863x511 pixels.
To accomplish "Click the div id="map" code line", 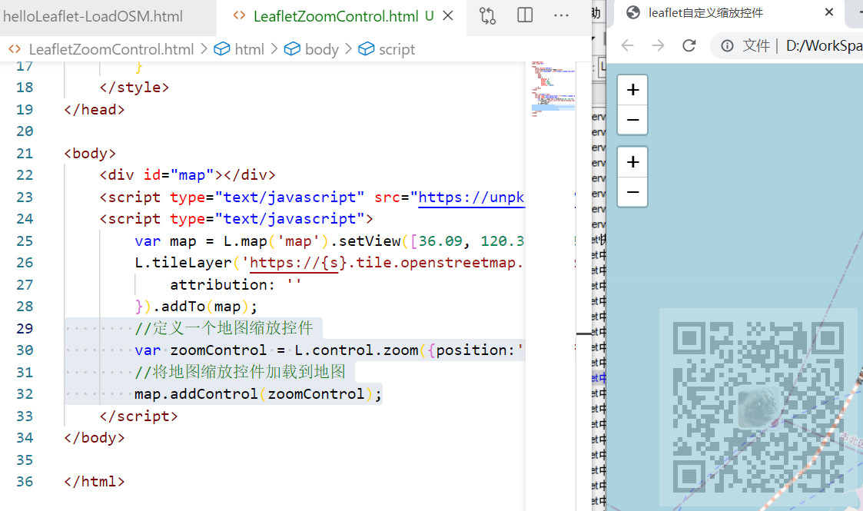I will [x=188, y=175].
